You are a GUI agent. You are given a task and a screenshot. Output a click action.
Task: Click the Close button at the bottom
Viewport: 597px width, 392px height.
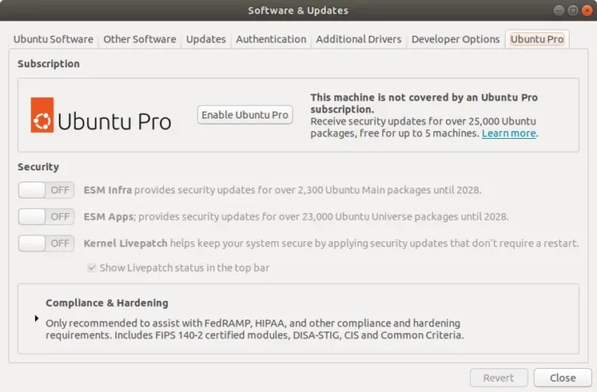(x=563, y=378)
